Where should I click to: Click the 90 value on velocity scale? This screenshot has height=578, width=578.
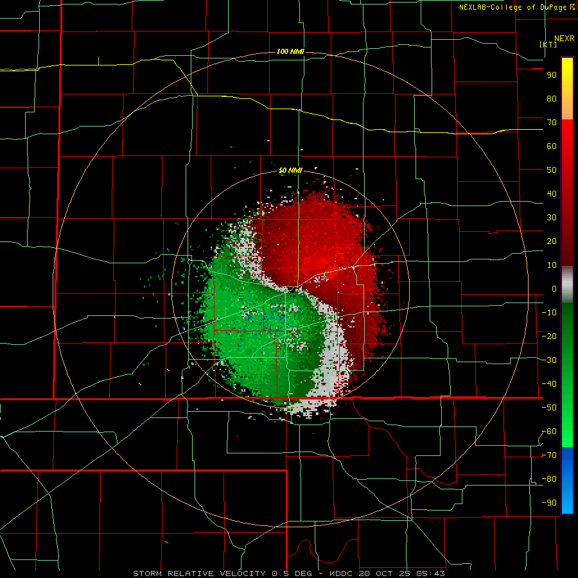click(x=552, y=75)
